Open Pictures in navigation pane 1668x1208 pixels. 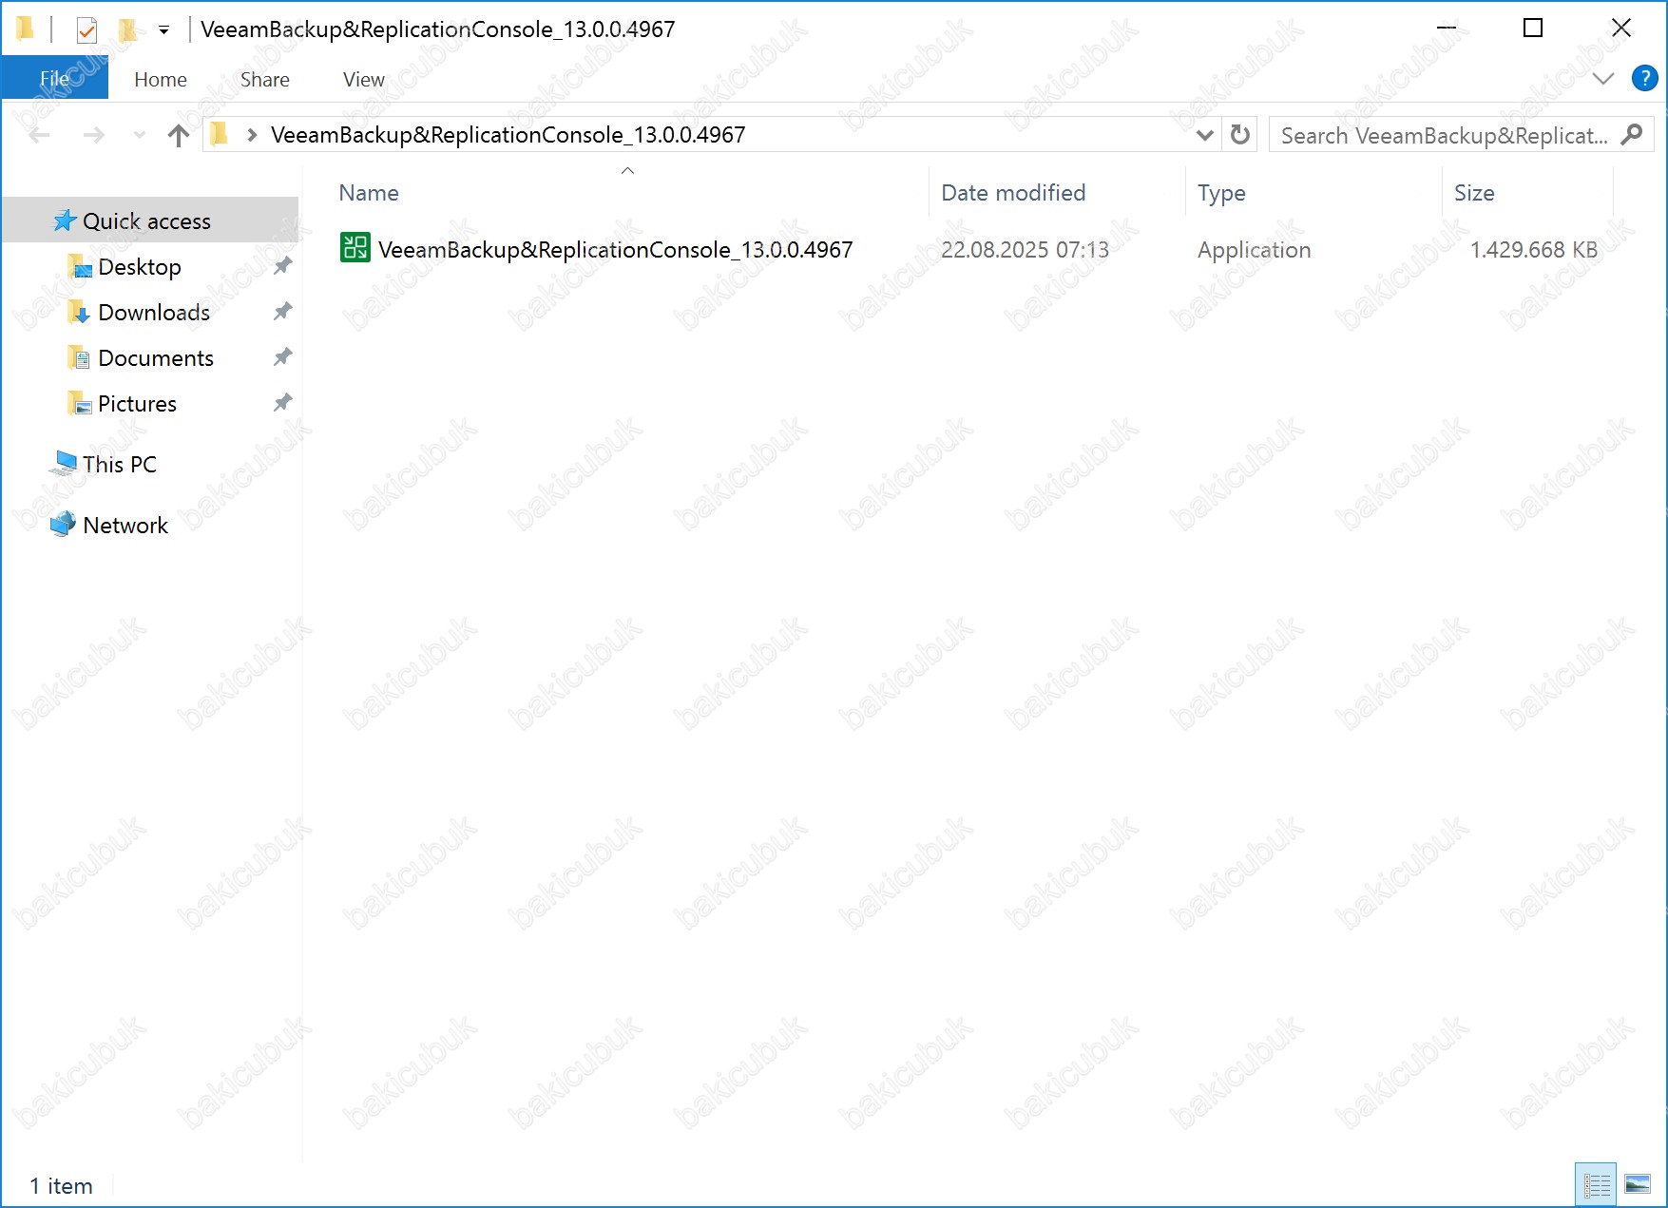137,404
